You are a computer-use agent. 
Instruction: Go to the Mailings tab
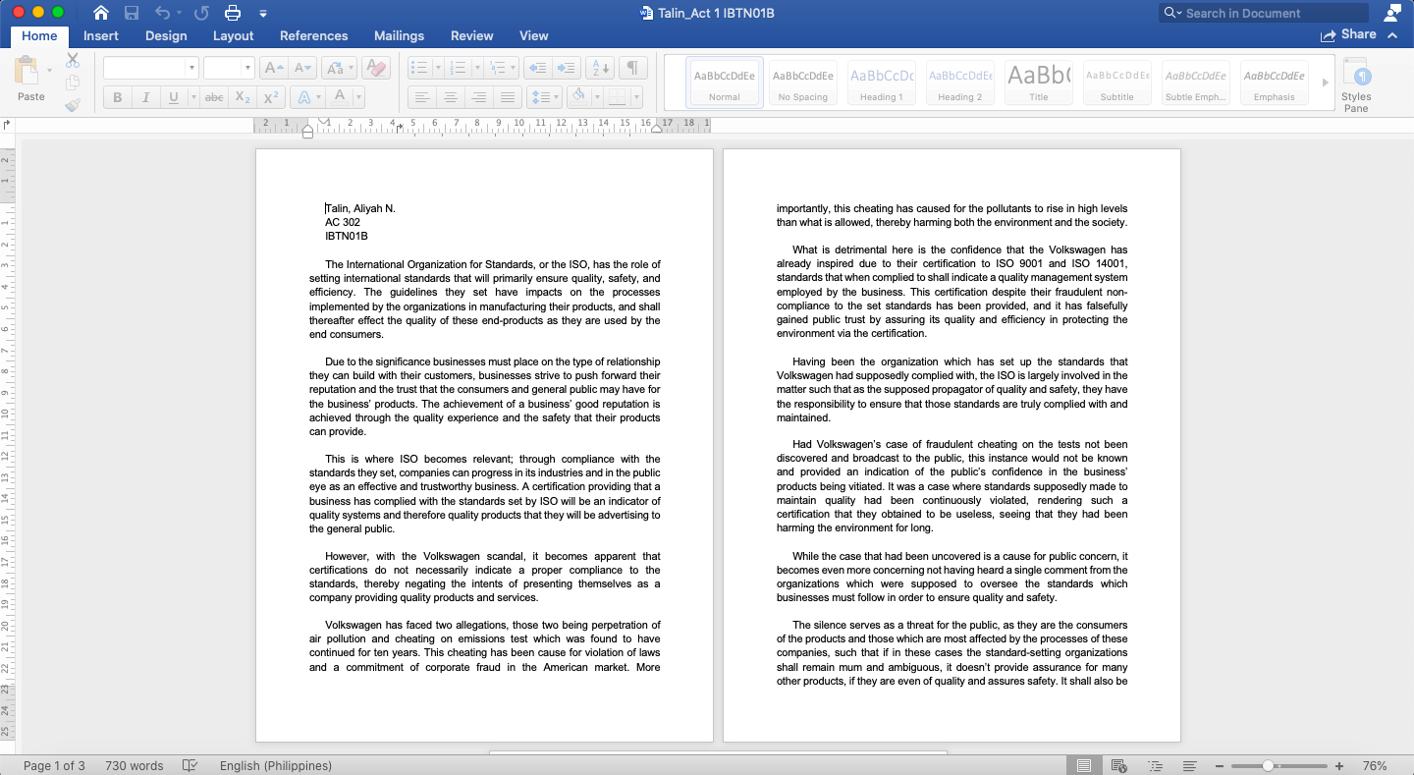point(400,35)
